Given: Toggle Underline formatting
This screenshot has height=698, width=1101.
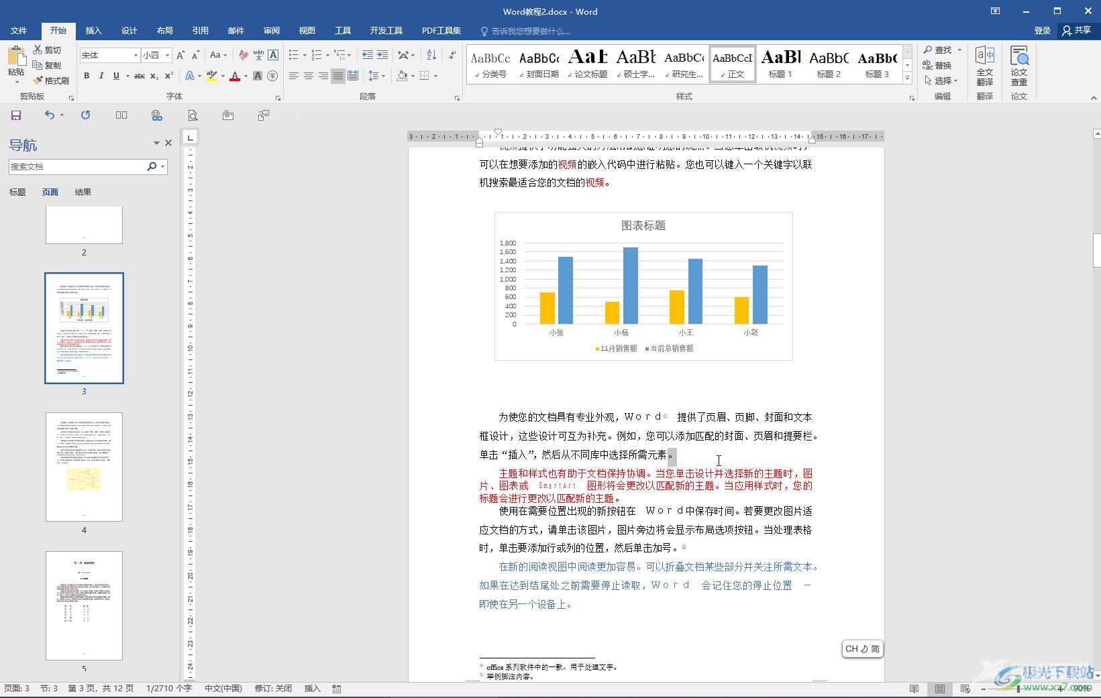Looking at the screenshot, I should [116, 76].
